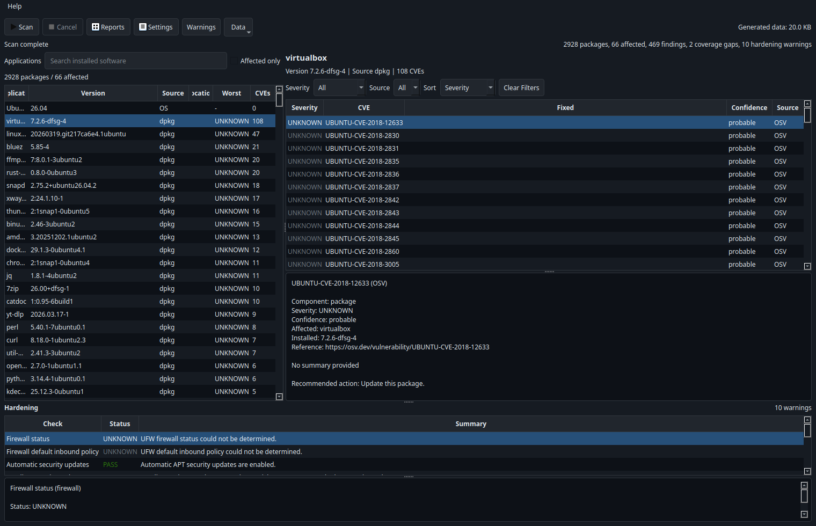Select the jq 1.8.1-4ubuntu2 row
The width and height of the screenshot is (816, 526).
140,275
